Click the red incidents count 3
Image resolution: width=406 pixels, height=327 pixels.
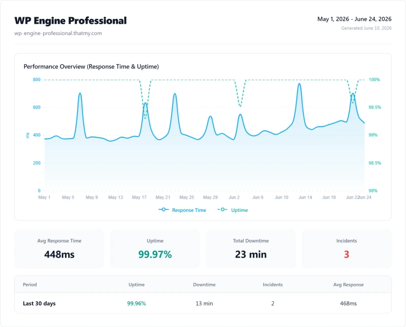tap(347, 255)
